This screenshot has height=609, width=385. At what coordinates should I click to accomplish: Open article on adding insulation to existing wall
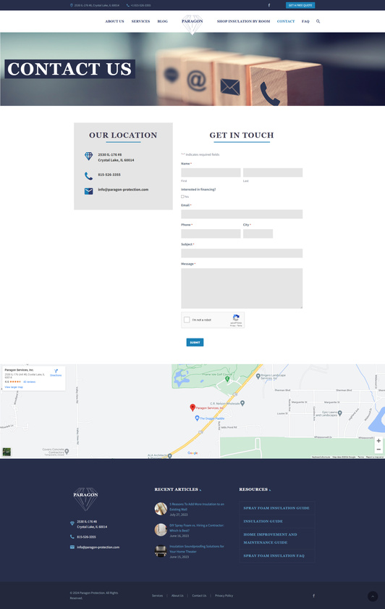pyautogui.click(x=197, y=507)
